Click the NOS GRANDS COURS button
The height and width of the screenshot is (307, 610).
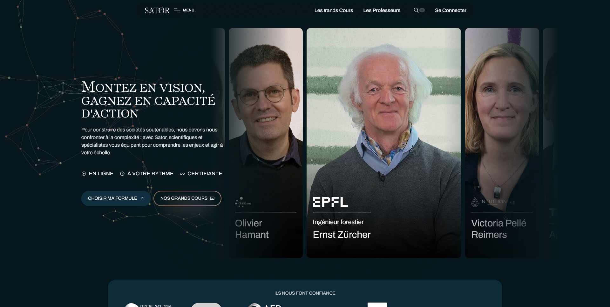[x=187, y=198]
